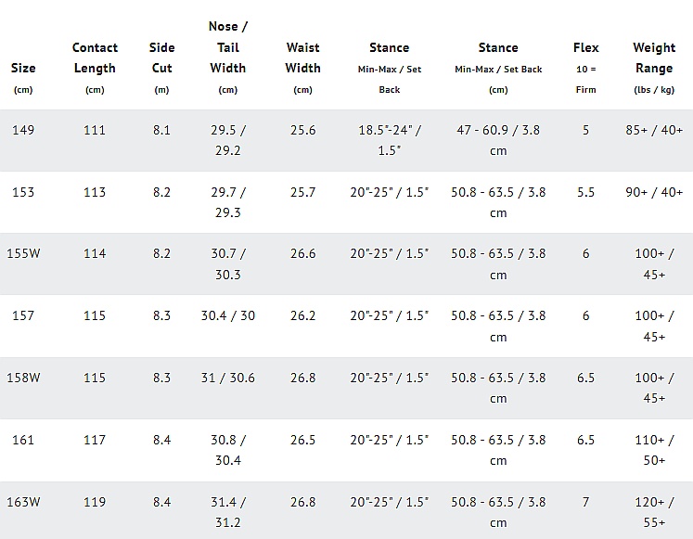
Task: Click contact length value 119
Action: pos(95,502)
